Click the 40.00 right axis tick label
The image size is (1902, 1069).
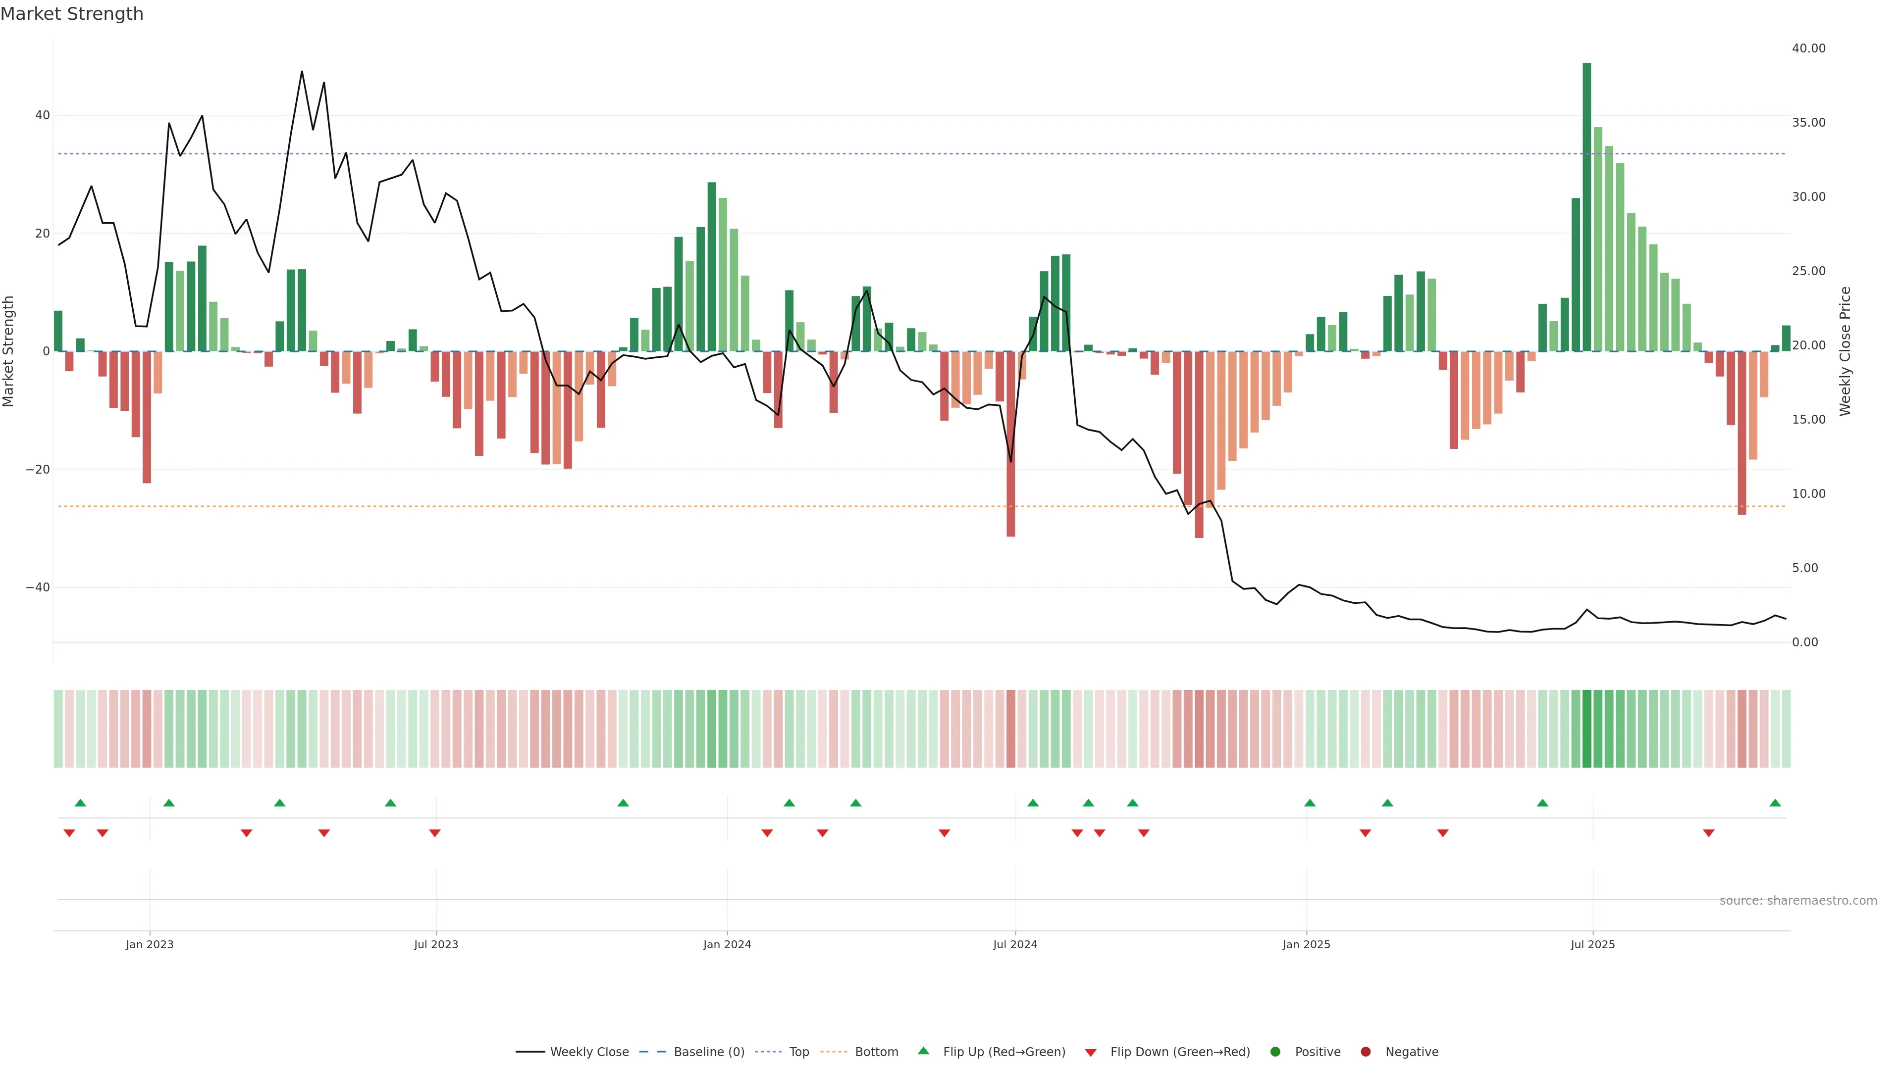click(1808, 48)
